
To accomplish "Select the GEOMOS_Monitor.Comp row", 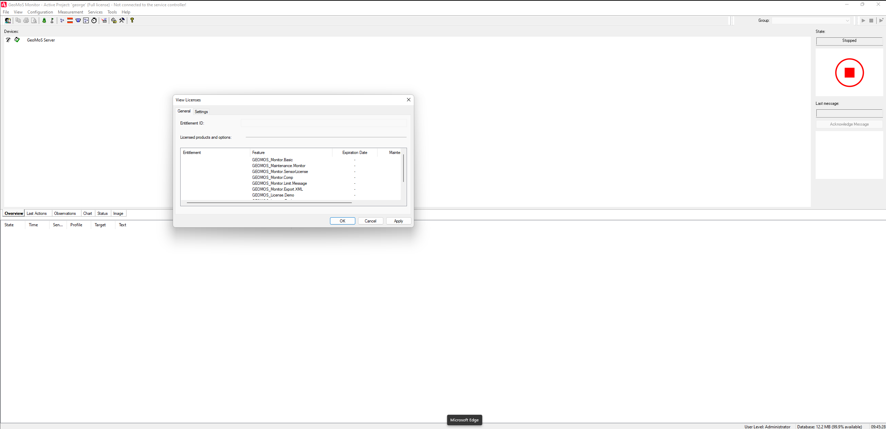I will (x=290, y=177).
